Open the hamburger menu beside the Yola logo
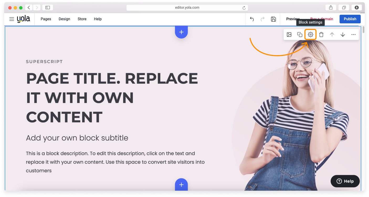Image resolution: width=369 pixels, height=197 pixels. (12, 19)
